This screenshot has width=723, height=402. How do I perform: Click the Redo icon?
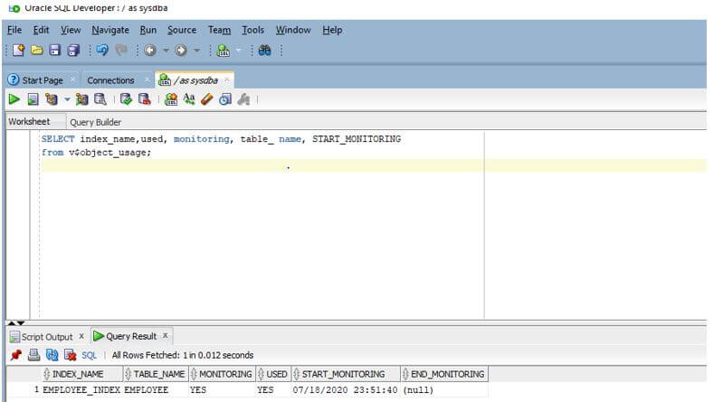(x=121, y=51)
